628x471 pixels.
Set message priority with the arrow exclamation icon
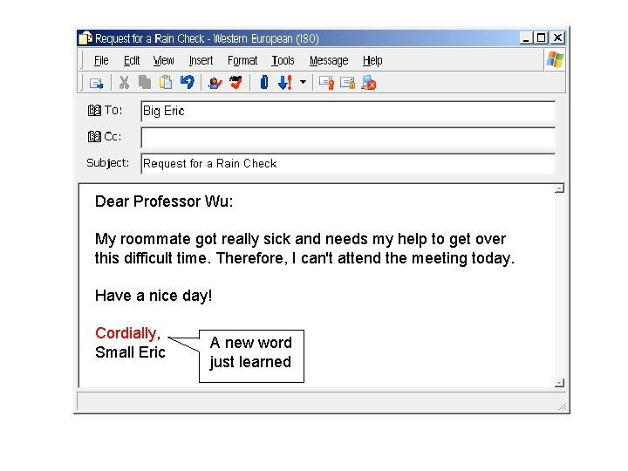pyautogui.click(x=284, y=83)
